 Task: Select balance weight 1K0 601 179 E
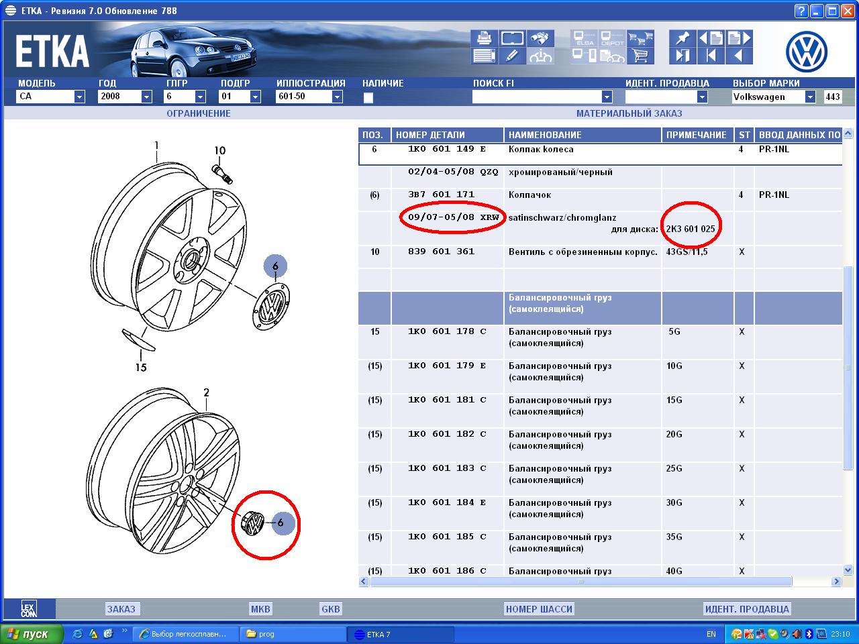[600, 376]
